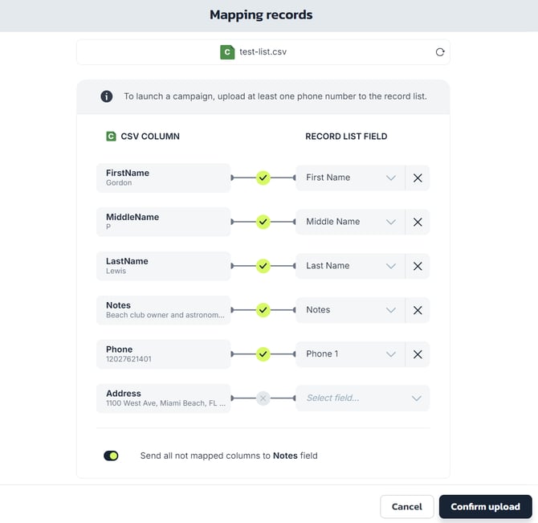This screenshot has width=538, height=523.
Task: Click the 1100 West Ave address sample text
Action: point(165,403)
